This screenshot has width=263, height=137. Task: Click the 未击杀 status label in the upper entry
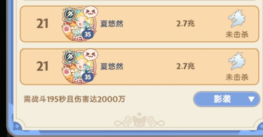click(237, 35)
